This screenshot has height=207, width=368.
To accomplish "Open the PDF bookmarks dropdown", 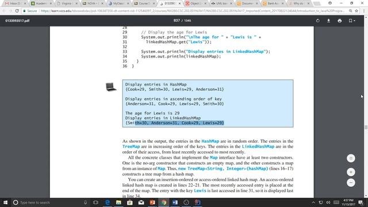I will coord(351,21).
